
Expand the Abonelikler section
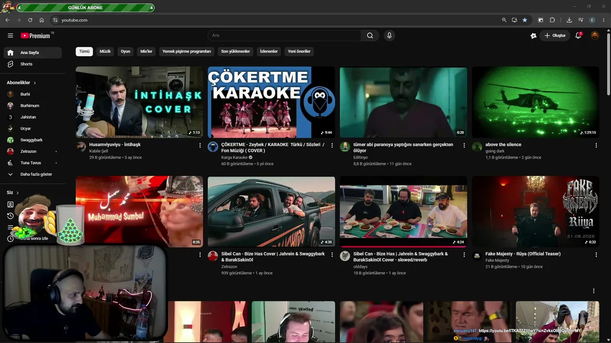(x=21, y=83)
